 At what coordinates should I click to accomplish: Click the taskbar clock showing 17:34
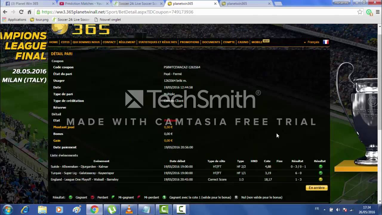(x=367, y=210)
